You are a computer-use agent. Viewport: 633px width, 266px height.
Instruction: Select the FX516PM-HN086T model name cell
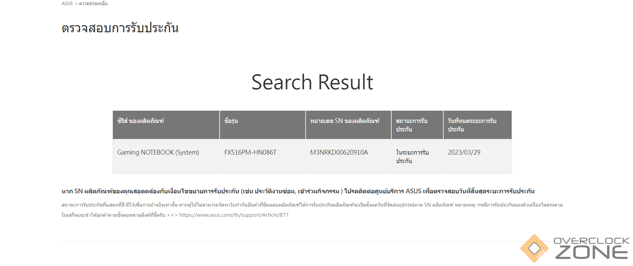click(x=262, y=156)
